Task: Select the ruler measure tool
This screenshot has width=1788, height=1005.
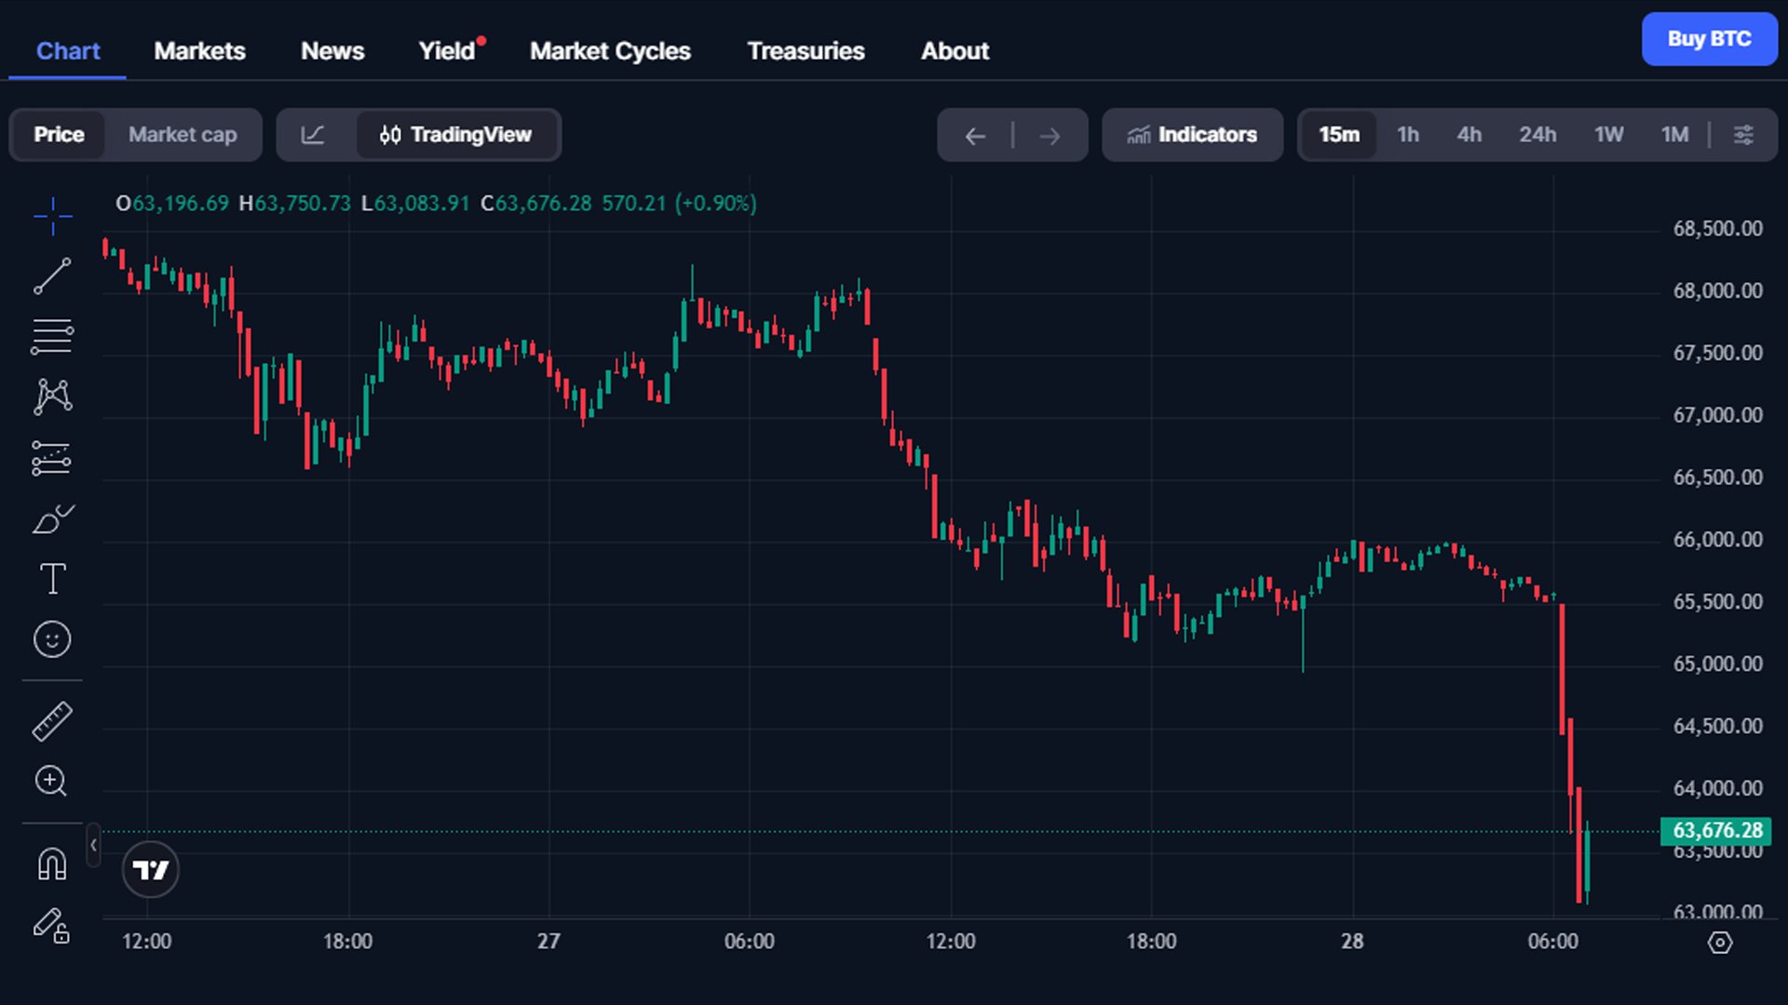Action: click(x=52, y=721)
